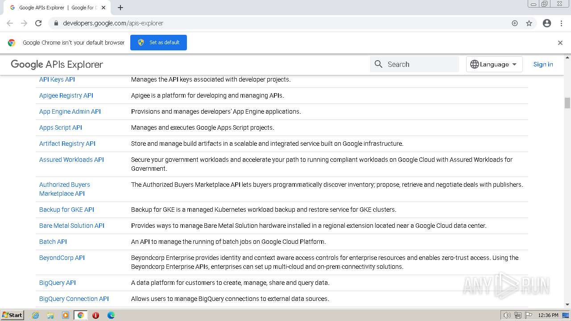Open the Chrome three-dot menu

point(562,23)
